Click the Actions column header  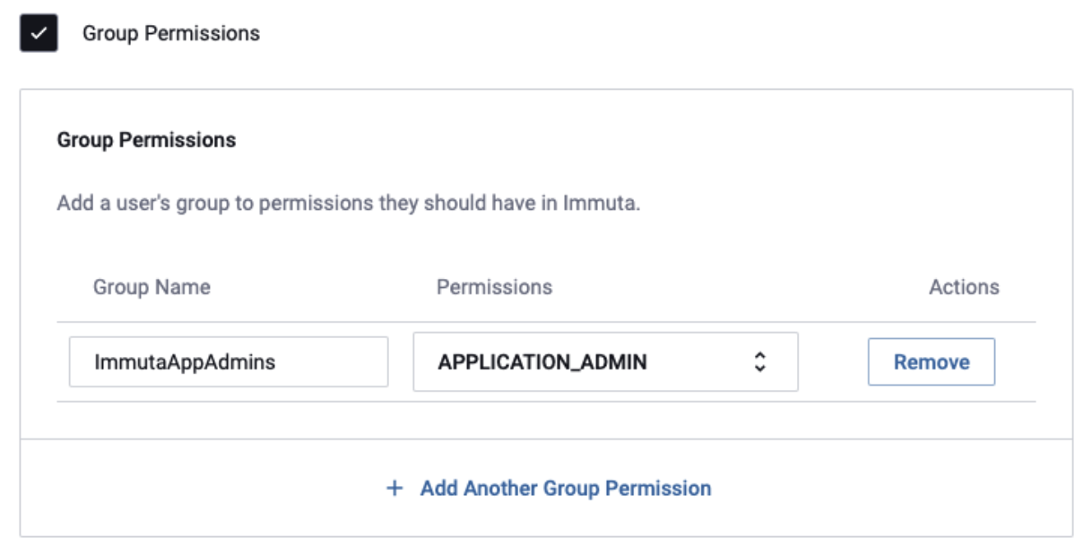(964, 287)
